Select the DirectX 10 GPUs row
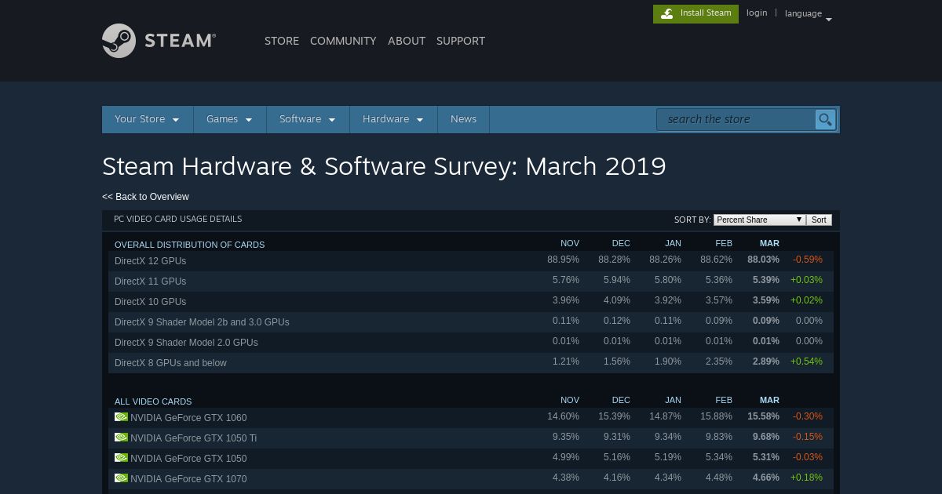942x494 pixels. click(x=471, y=301)
